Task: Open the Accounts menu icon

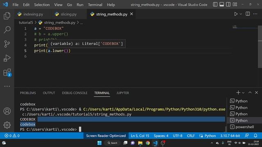Action: (x=7, y=111)
